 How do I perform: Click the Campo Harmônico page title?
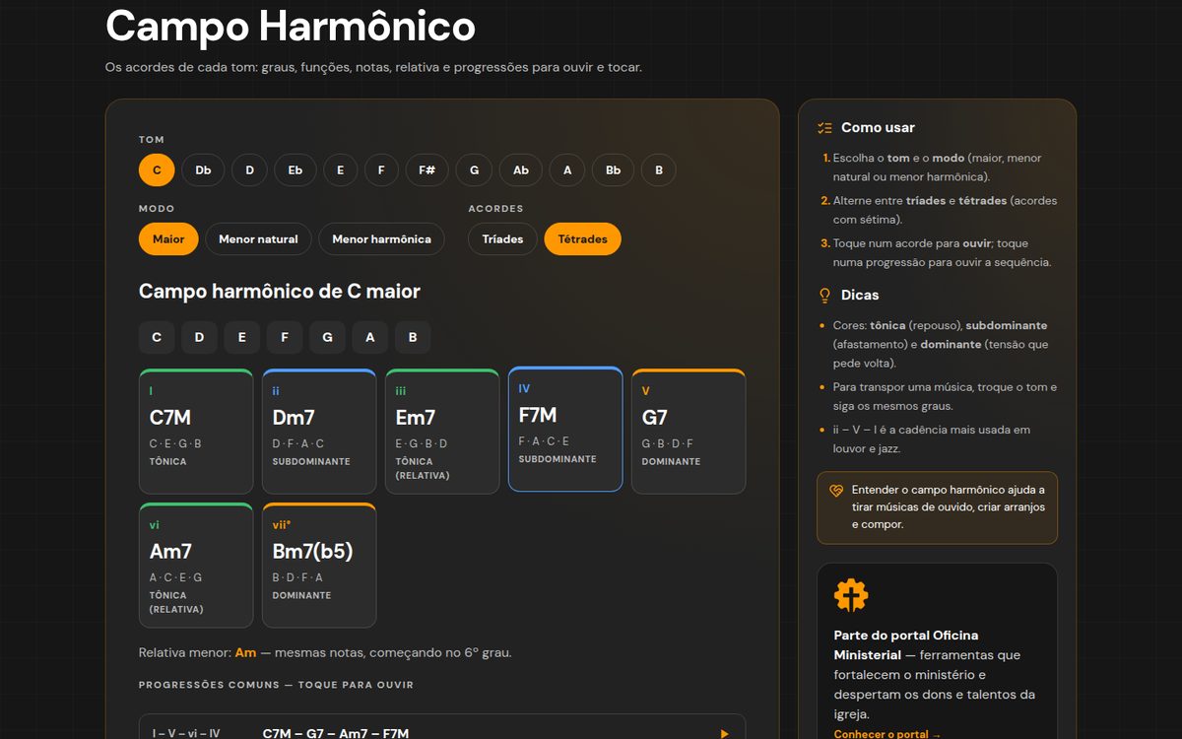coord(291,27)
